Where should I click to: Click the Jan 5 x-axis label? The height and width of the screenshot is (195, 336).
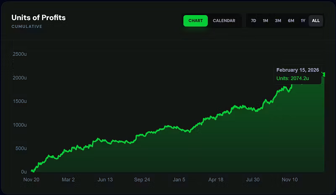[179, 180]
